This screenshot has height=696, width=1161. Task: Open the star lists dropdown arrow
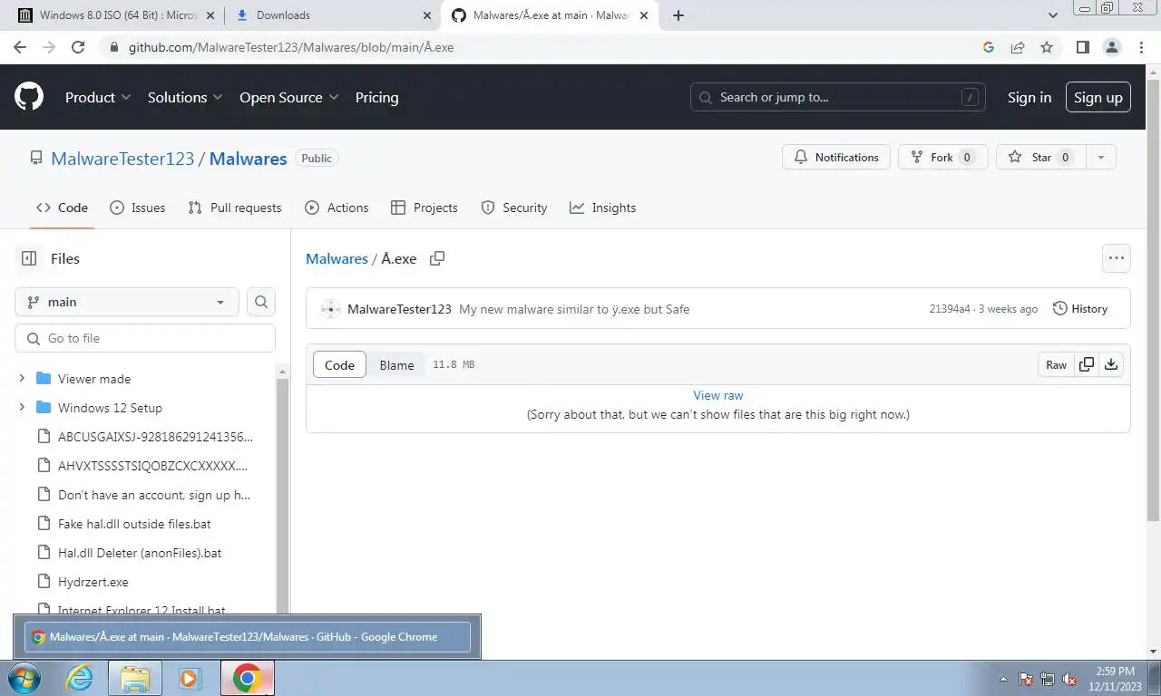[x=1101, y=157]
